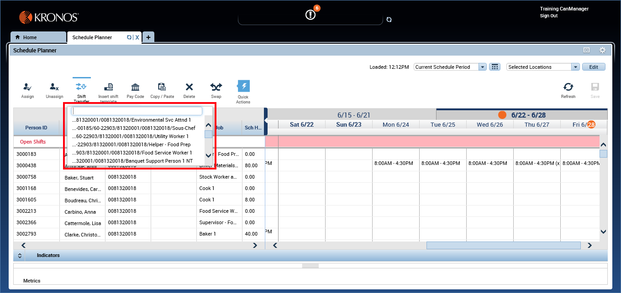Select the Copy / Paste tool

click(162, 90)
